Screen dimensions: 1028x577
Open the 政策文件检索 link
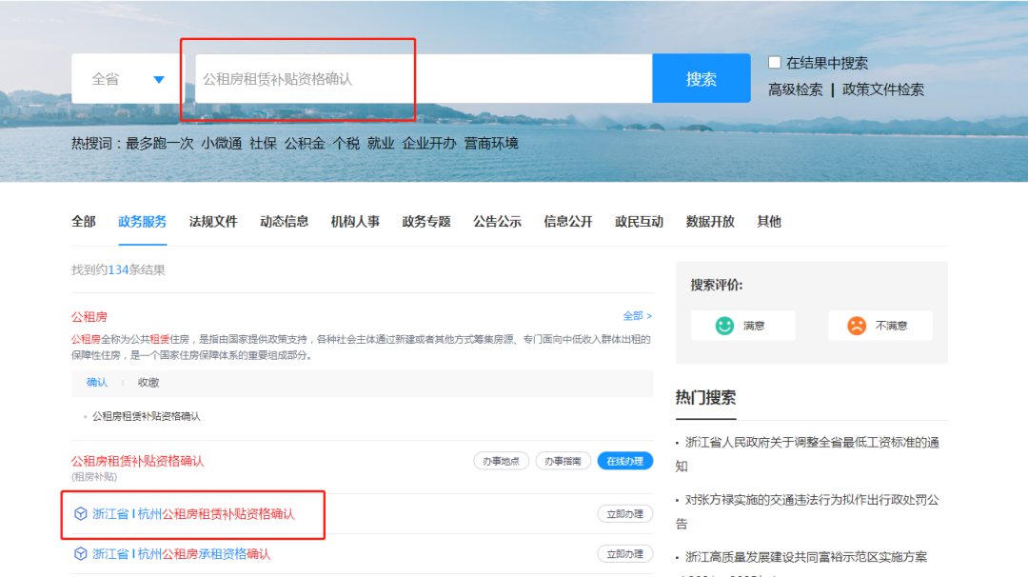[883, 90]
